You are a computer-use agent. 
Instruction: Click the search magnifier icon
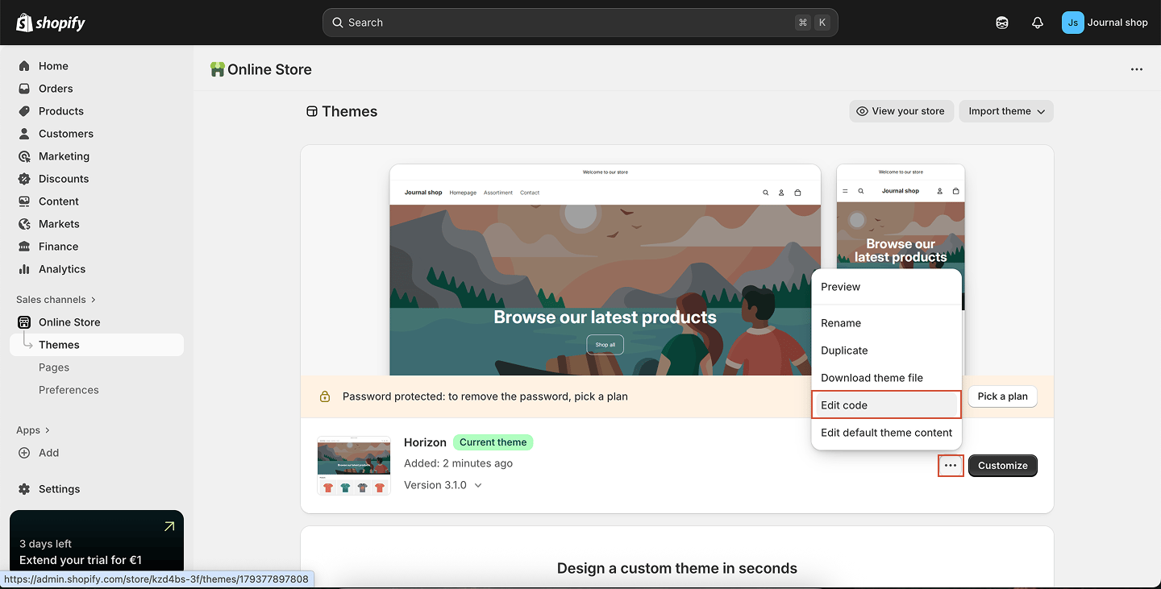[x=338, y=23]
